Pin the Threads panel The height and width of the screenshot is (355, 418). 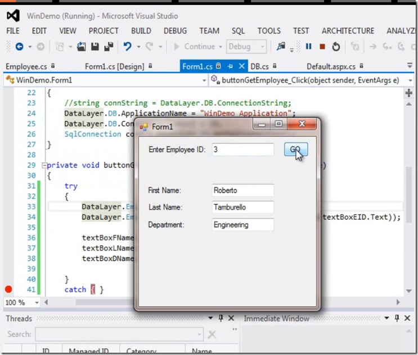(x=221, y=318)
